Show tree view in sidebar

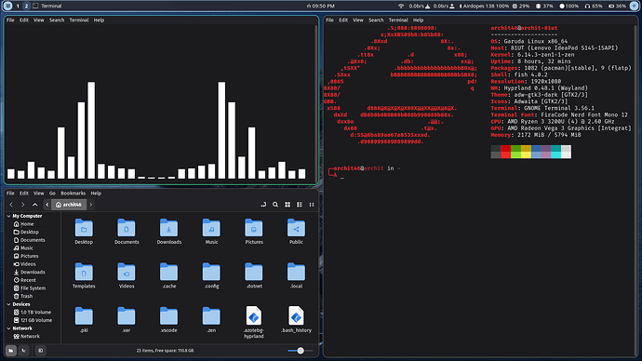[24, 351]
